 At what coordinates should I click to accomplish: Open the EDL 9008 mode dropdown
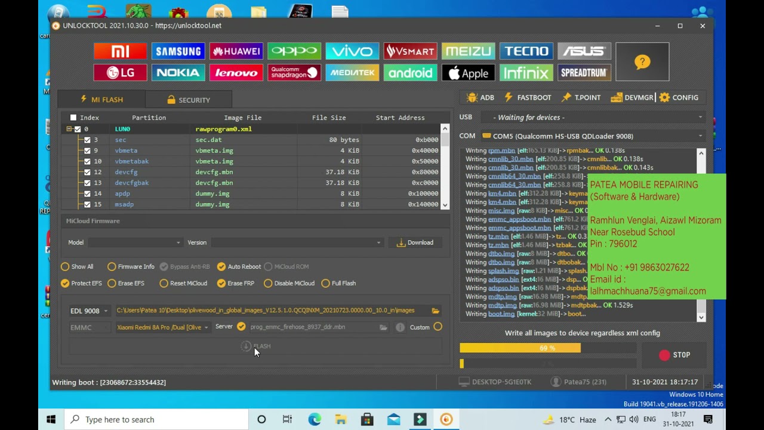coord(89,311)
